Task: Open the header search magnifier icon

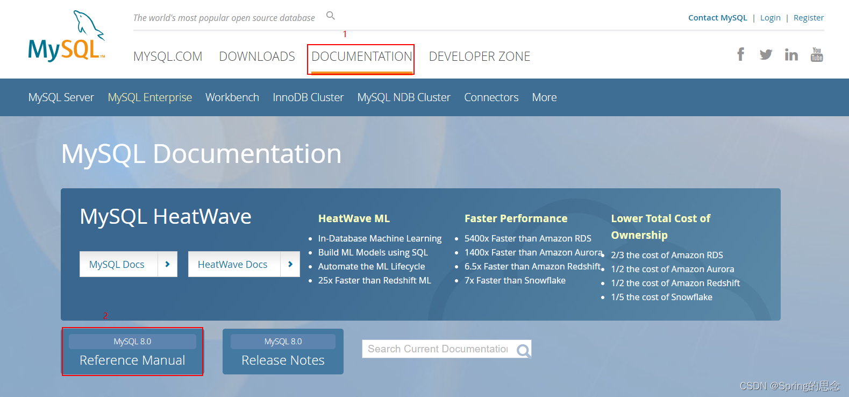Action: [x=331, y=16]
